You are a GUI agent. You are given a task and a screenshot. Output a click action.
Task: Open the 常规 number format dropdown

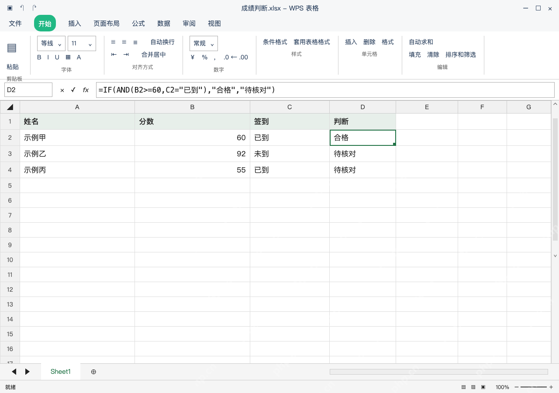[x=204, y=43]
